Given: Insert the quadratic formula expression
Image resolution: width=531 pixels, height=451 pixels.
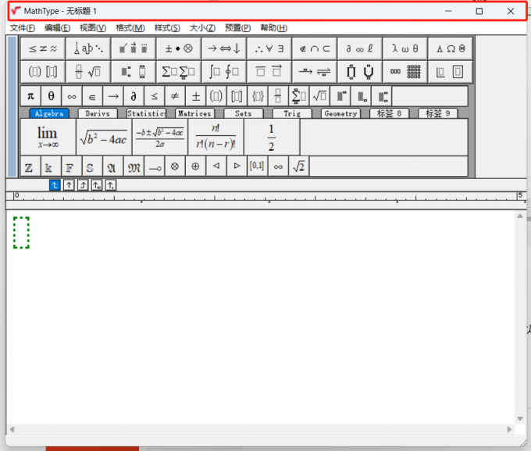Looking at the screenshot, I should click(x=160, y=137).
